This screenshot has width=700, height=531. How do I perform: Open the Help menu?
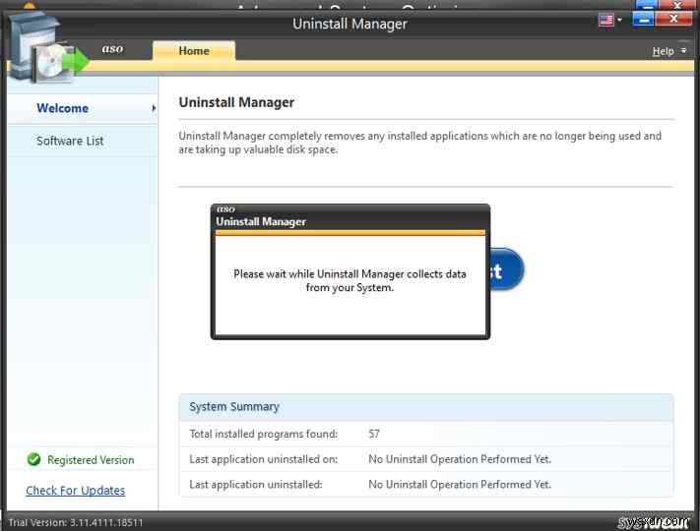tap(663, 51)
